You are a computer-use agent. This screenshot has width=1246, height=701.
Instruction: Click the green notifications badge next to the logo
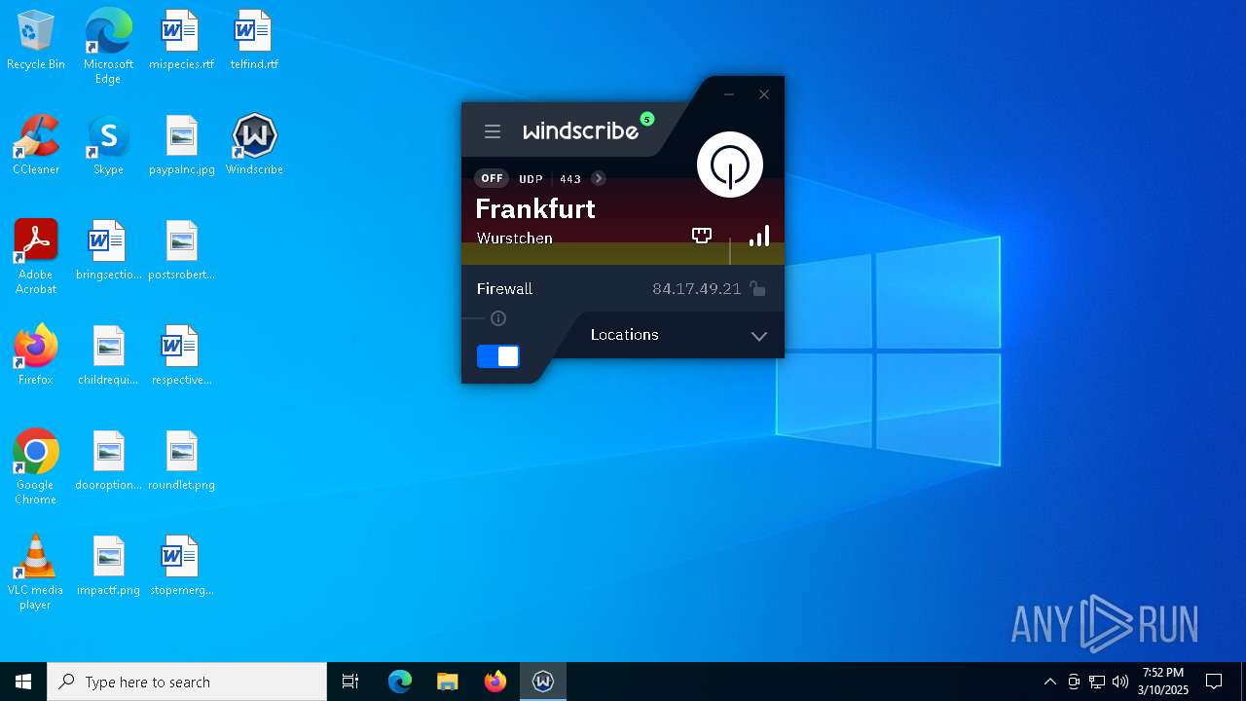click(x=647, y=120)
